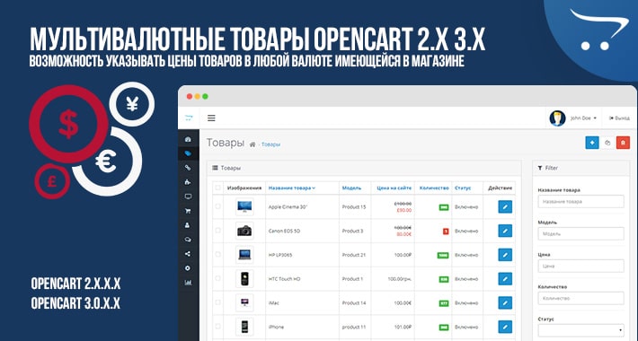The image size is (638, 341).
Task: Focus the Модель filter field
Action: tap(580, 233)
